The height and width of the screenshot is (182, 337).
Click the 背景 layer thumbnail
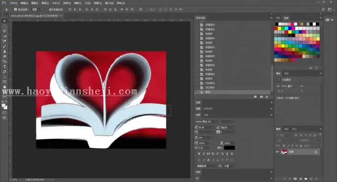pyautogui.click(x=284, y=152)
